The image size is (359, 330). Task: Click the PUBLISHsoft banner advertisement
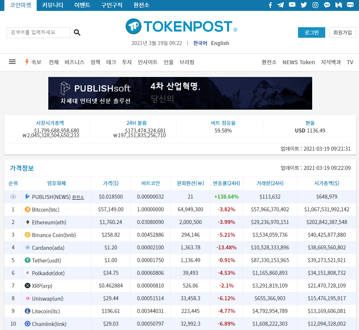[180, 93]
